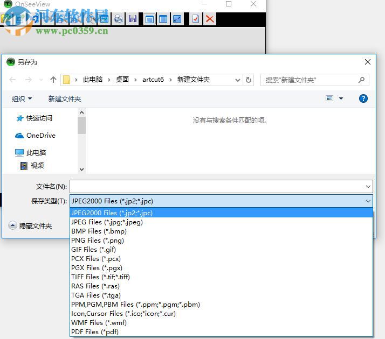Screen dimensions: 385x339
Task: Open help with the question mark icon
Action: 363,98
